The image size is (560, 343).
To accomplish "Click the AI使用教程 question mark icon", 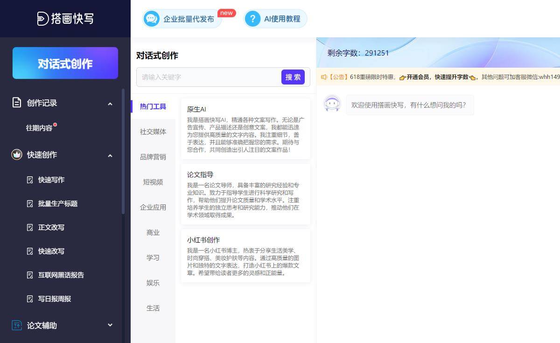I will (x=252, y=19).
